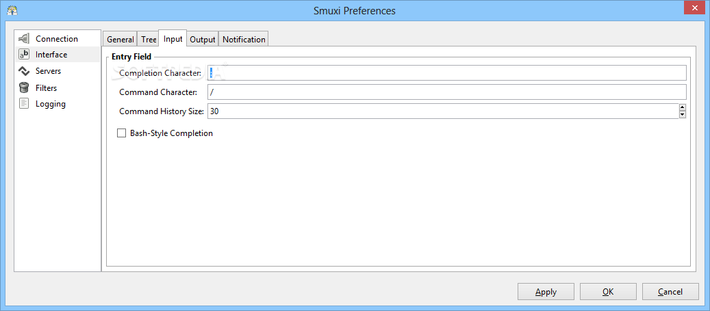
Task: Click the Cancel button
Action: pos(670,292)
